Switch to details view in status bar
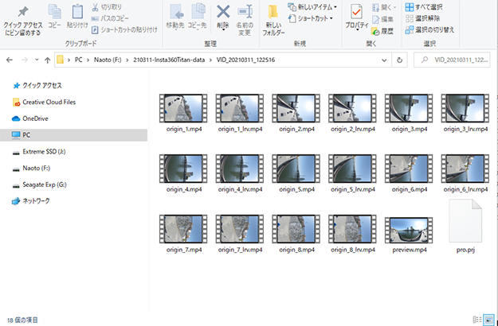498x326 pixels. click(x=476, y=318)
